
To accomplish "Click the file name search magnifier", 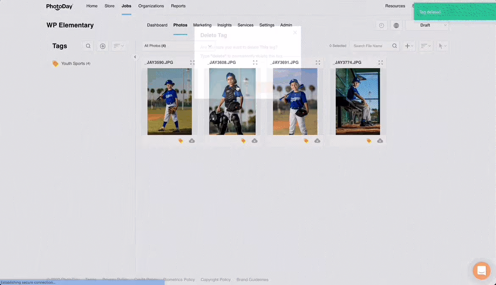I will tap(394, 46).
